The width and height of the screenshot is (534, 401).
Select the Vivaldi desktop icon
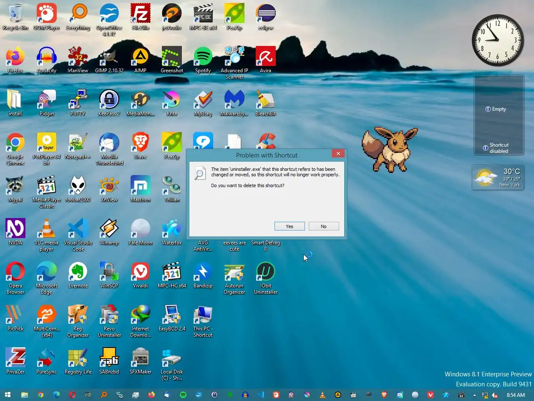coord(141,275)
